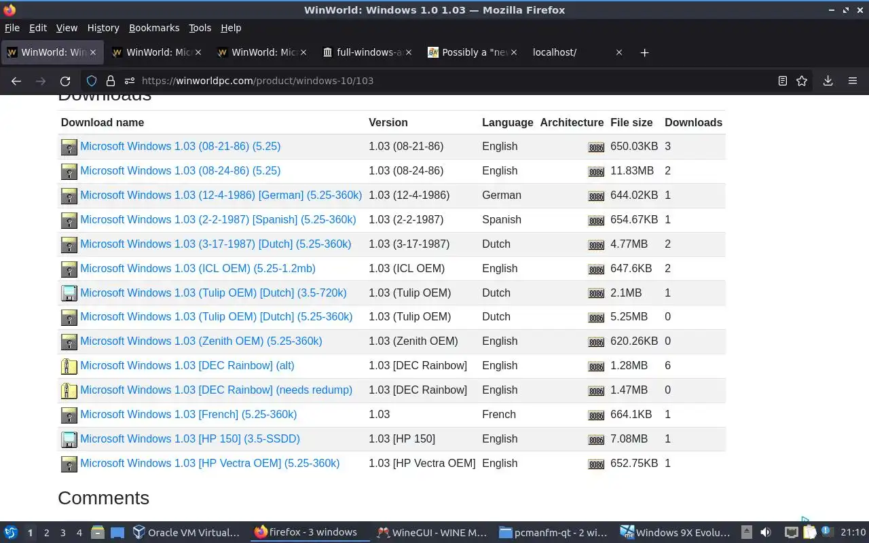Open the Firefox hamburger application menu
This screenshot has width=869, height=543.
click(x=853, y=81)
